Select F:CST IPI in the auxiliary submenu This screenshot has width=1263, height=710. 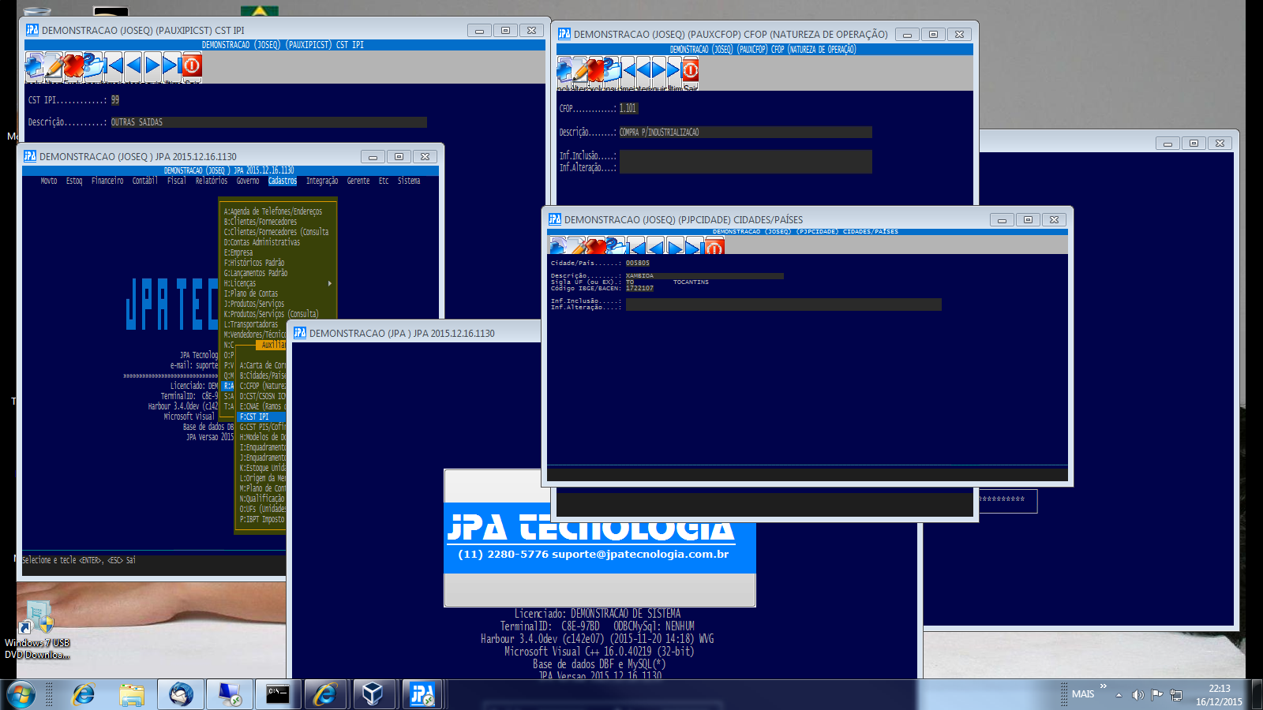pyautogui.click(x=254, y=417)
